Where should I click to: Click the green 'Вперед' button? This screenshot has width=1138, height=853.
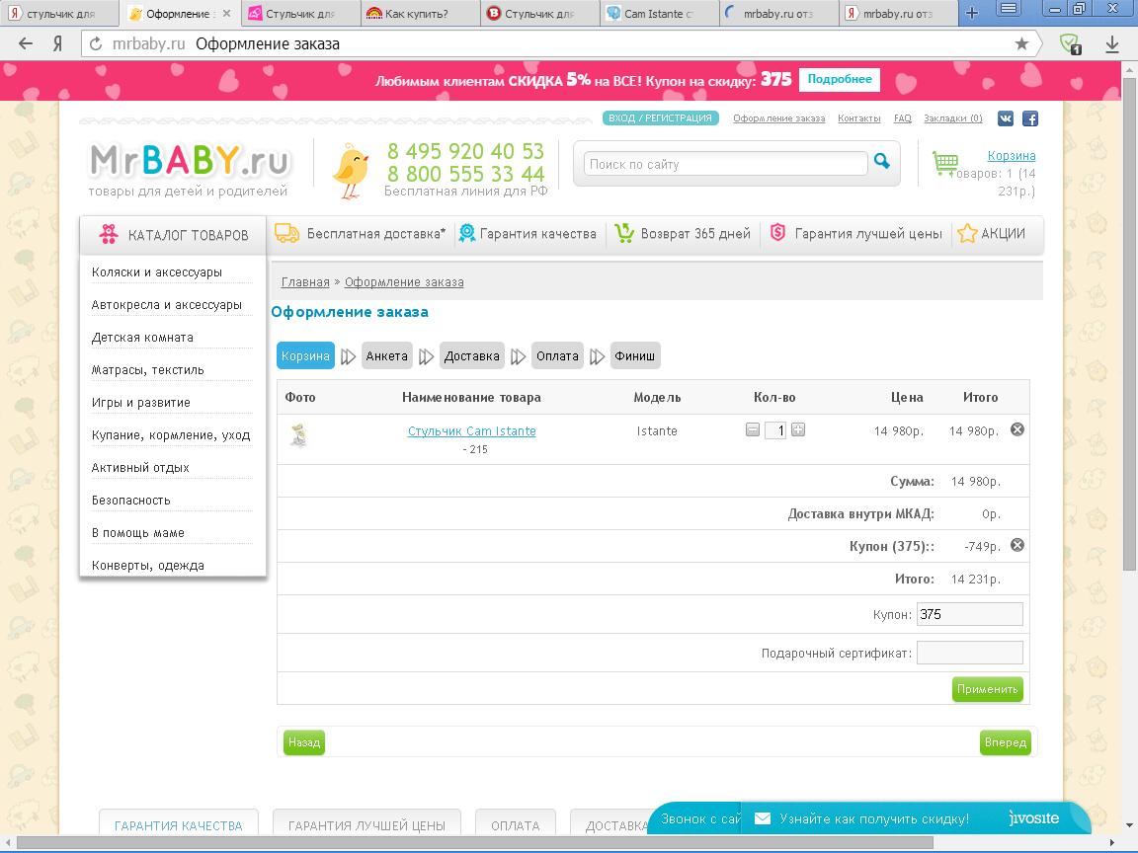point(1006,742)
